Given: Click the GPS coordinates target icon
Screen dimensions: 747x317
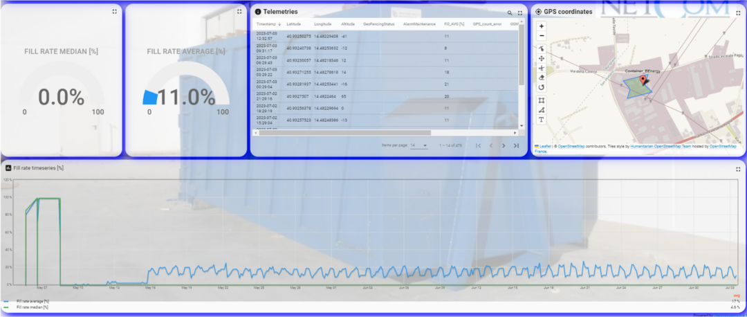Looking at the screenshot, I should tap(539, 12).
